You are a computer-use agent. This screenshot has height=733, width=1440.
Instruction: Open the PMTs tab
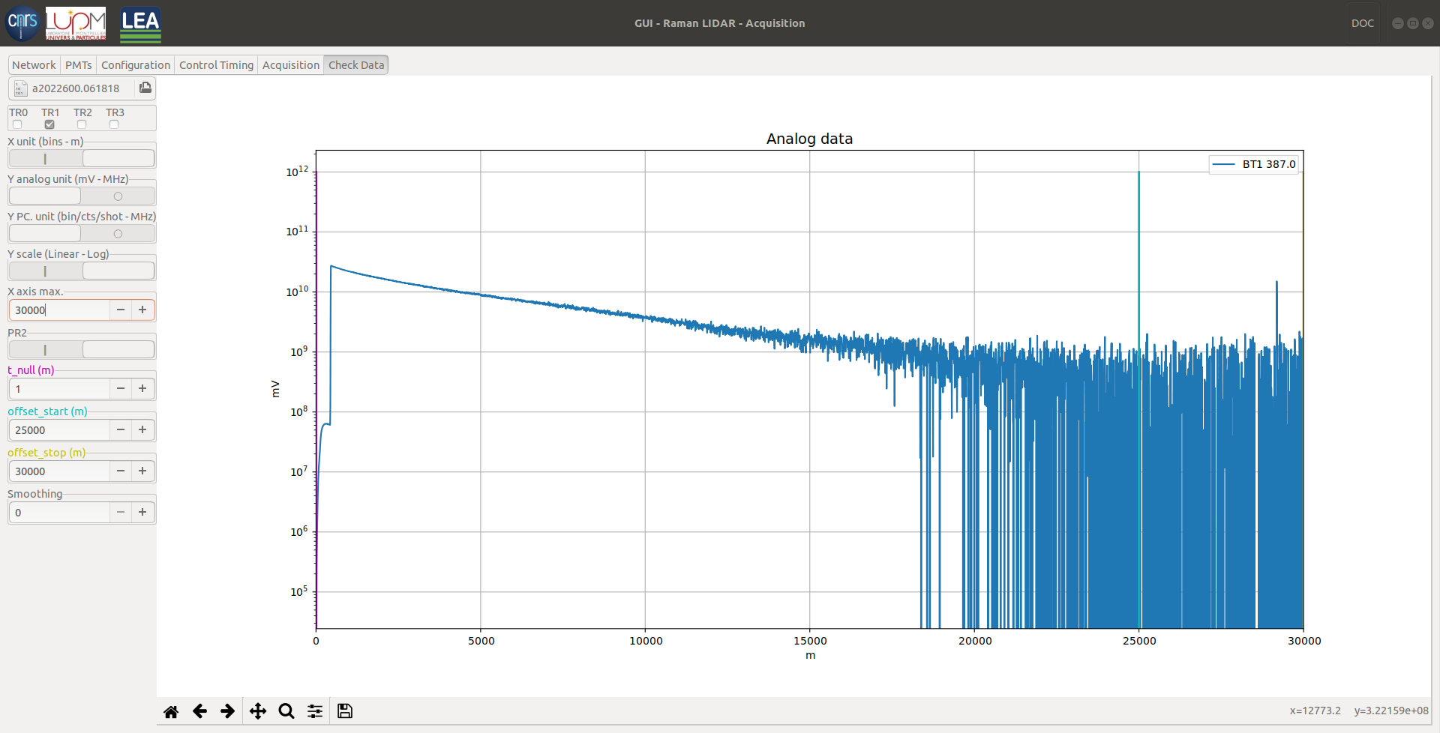78,65
